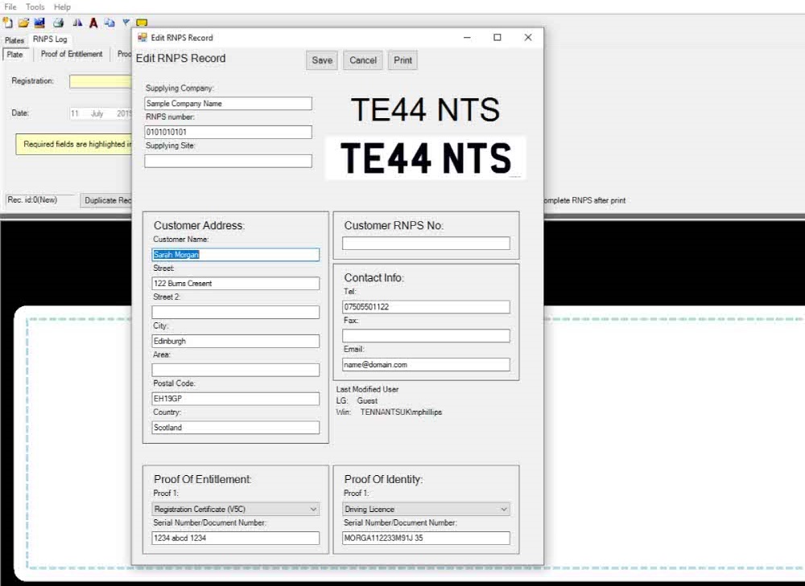Click the yellow plate toolbar icon
The image size is (805, 586).
[142, 23]
